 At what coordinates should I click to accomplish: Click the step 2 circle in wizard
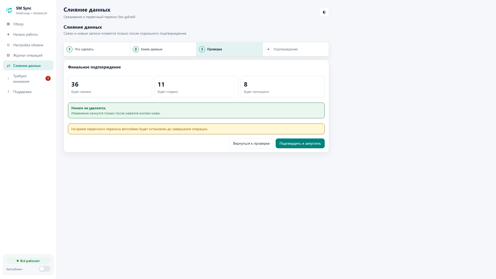point(136,49)
